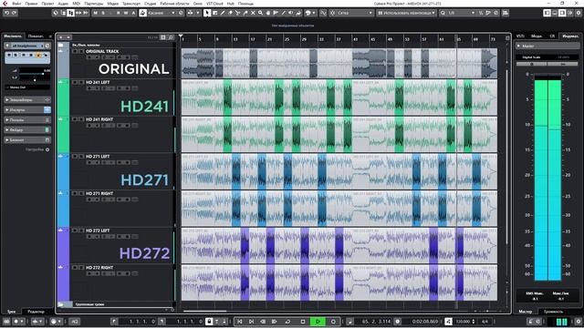
Task: Open the Snap type dropdown
Action: (355, 13)
